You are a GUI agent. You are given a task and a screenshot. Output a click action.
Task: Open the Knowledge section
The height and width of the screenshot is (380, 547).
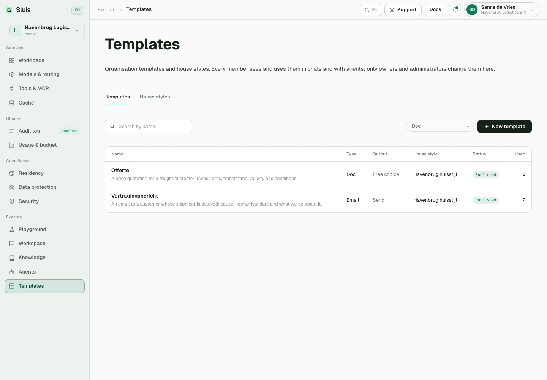click(44, 258)
